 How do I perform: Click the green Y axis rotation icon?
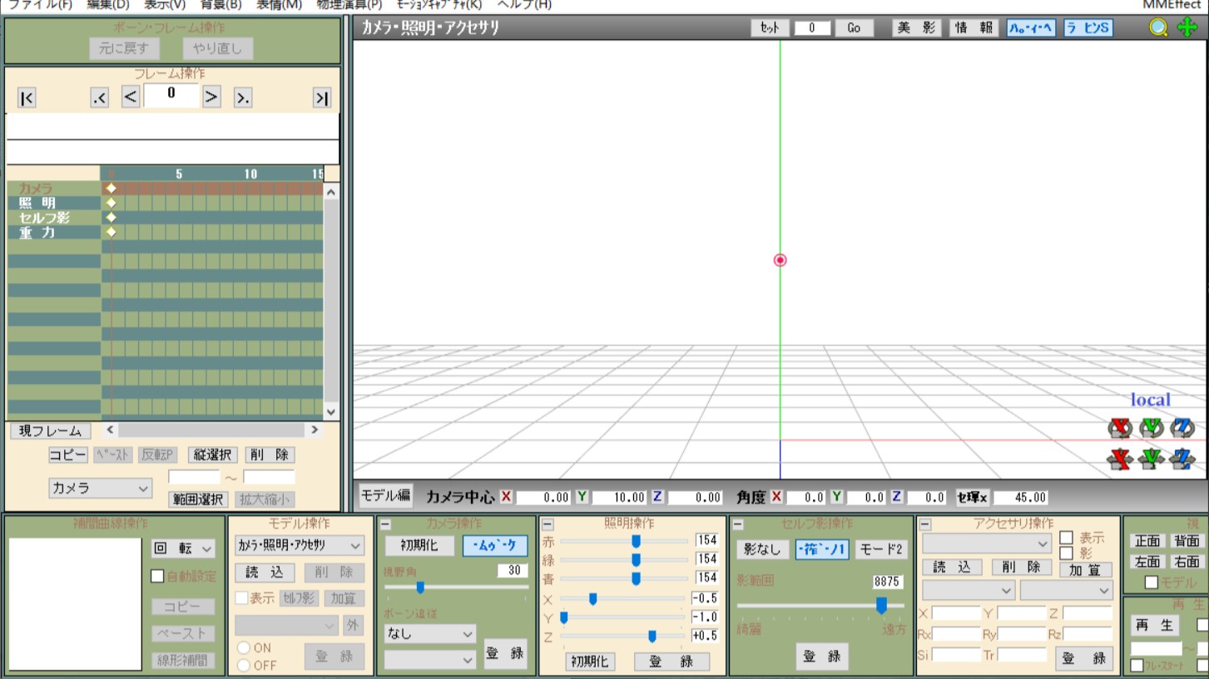click(1152, 428)
